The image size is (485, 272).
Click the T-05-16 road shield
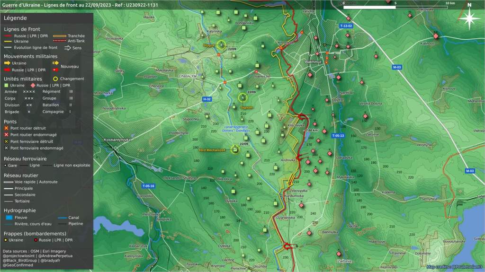pyautogui.click(x=148, y=186)
